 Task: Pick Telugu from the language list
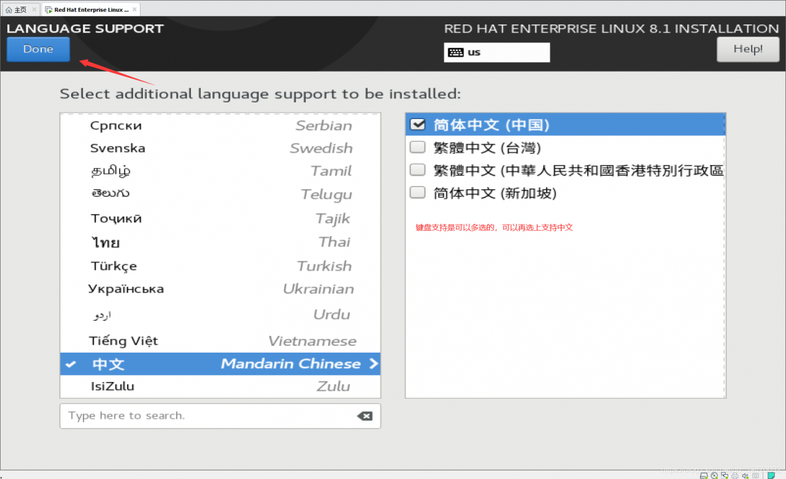click(x=220, y=194)
